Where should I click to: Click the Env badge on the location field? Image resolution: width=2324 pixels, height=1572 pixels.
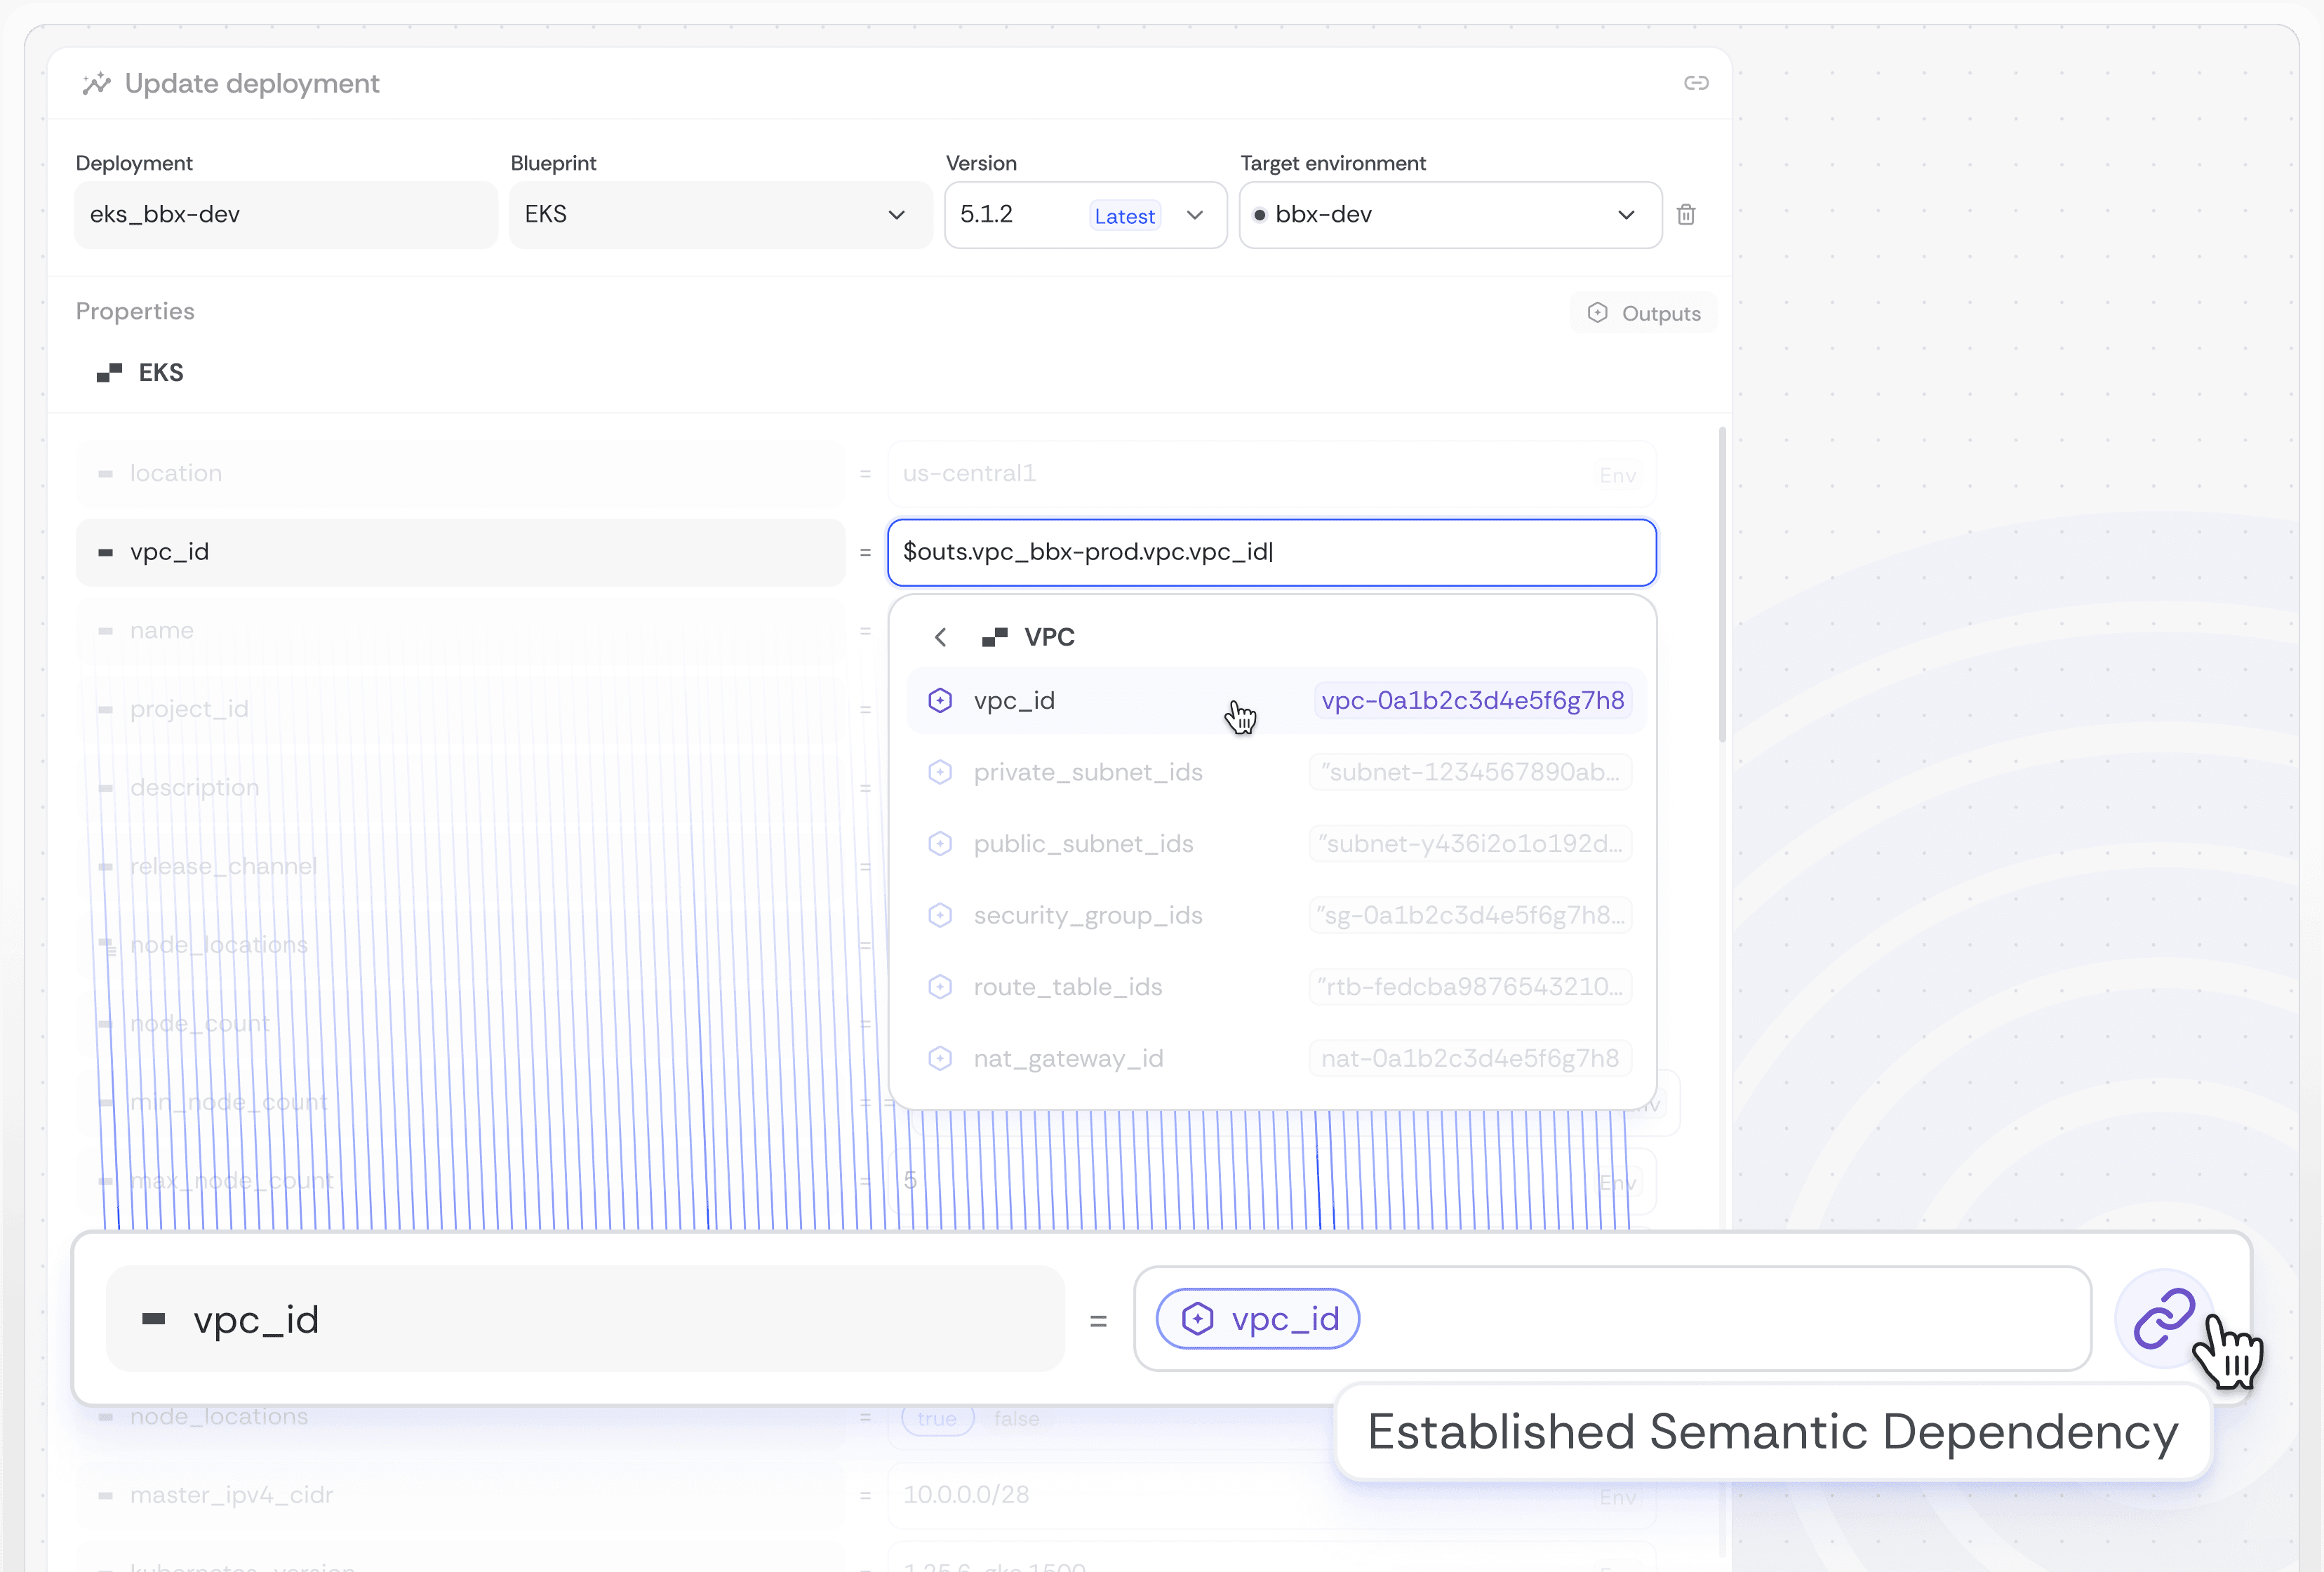pyautogui.click(x=1618, y=475)
